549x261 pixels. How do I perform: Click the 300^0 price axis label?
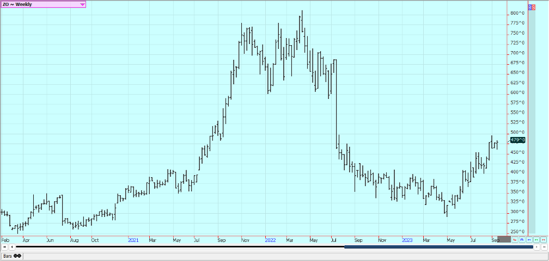click(x=516, y=212)
